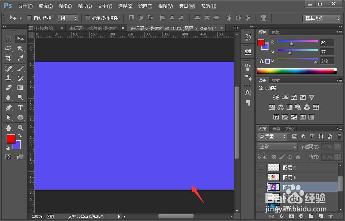Click the 100% zoom level field

pos(37,217)
